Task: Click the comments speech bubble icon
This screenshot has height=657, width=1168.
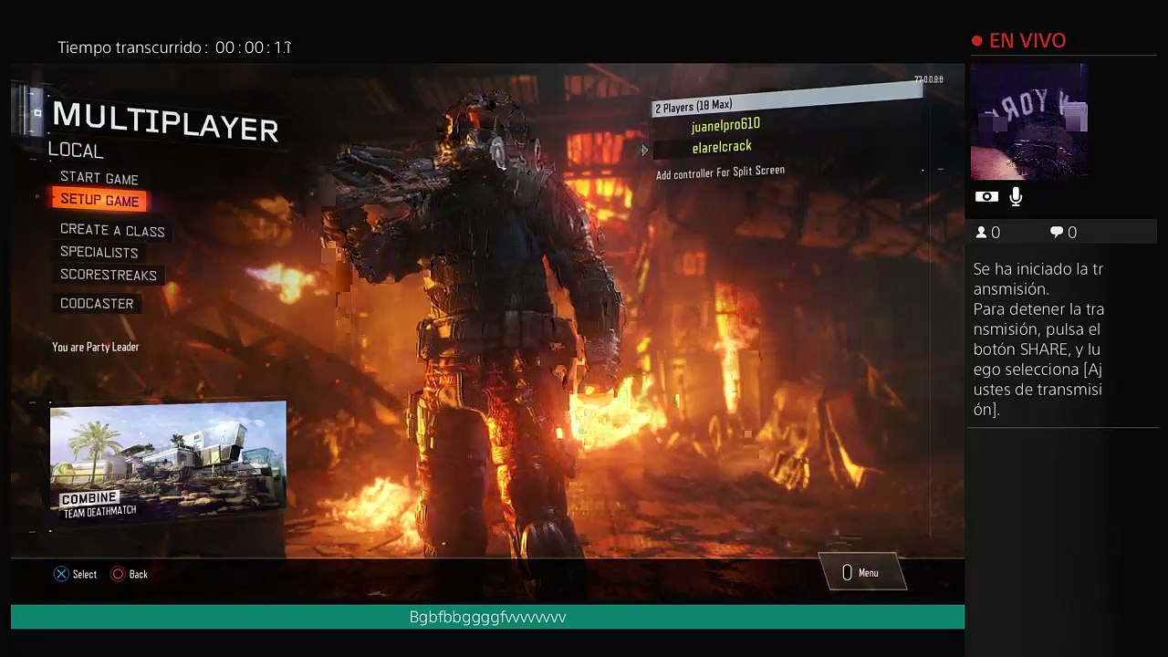Action: click(x=1057, y=233)
